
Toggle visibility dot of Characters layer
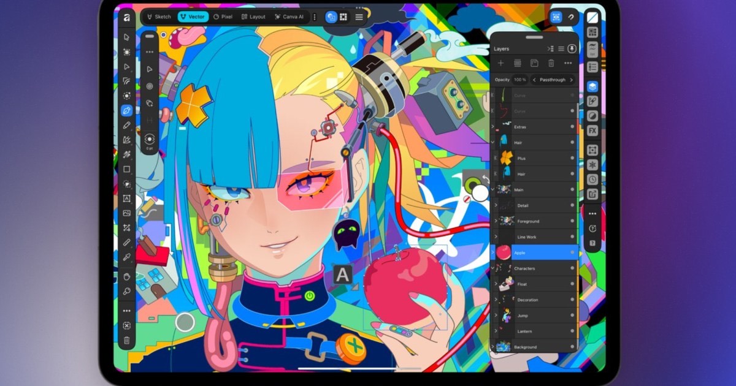[x=572, y=269]
